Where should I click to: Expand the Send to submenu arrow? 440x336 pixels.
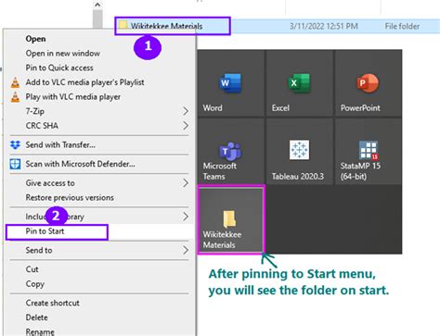186,250
